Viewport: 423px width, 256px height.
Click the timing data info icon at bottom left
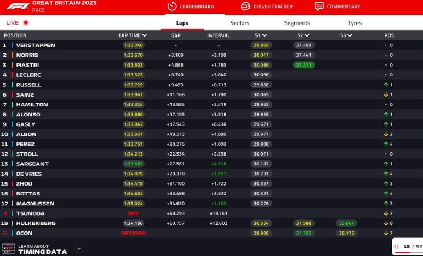[x=9, y=249]
